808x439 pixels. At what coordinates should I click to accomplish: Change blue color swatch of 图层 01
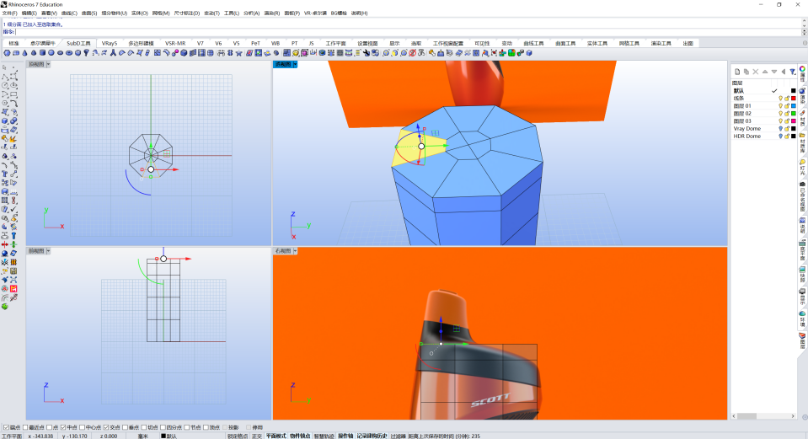(x=794, y=105)
